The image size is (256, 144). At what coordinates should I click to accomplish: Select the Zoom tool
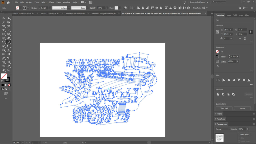click(8, 70)
